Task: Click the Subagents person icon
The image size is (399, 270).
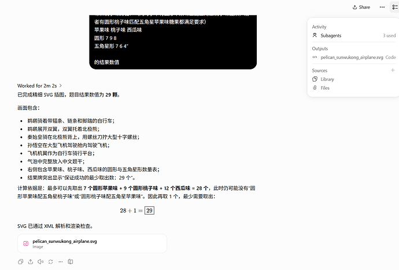Action: tap(315, 35)
